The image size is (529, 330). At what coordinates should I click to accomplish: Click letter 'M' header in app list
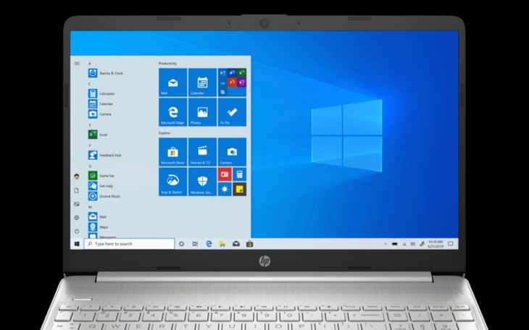[x=90, y=207]
